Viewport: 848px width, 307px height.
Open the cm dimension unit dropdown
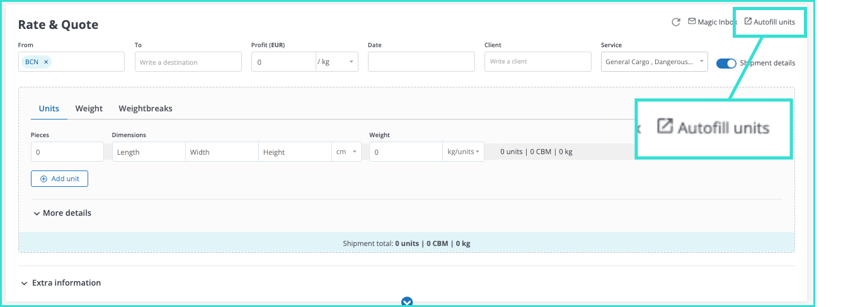pos(346,152)
